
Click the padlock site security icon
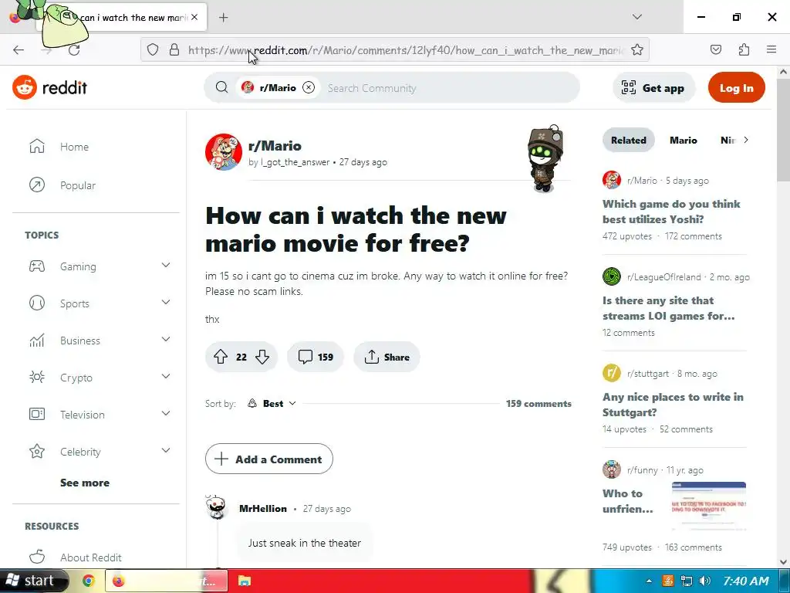click(x=174, y=49)
